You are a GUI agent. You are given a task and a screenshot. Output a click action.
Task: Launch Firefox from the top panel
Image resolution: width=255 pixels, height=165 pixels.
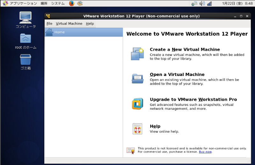click(71, 3)
